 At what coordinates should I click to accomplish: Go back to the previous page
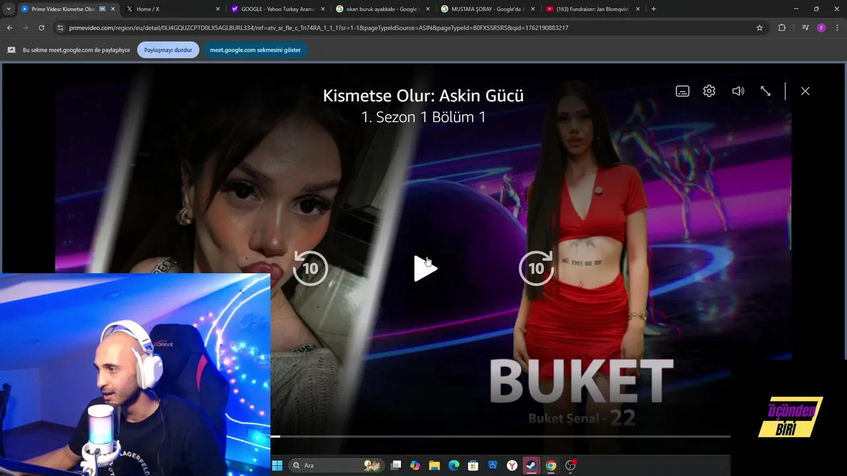[x=9, y=28]
